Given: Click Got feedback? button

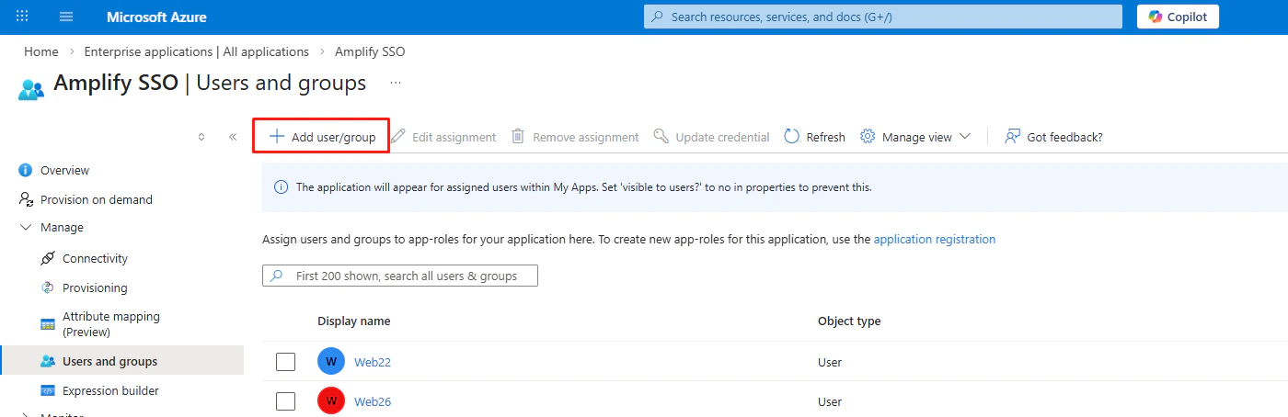Looking at the screenshot, I should pyautogui.click(x=1053, y=137).
